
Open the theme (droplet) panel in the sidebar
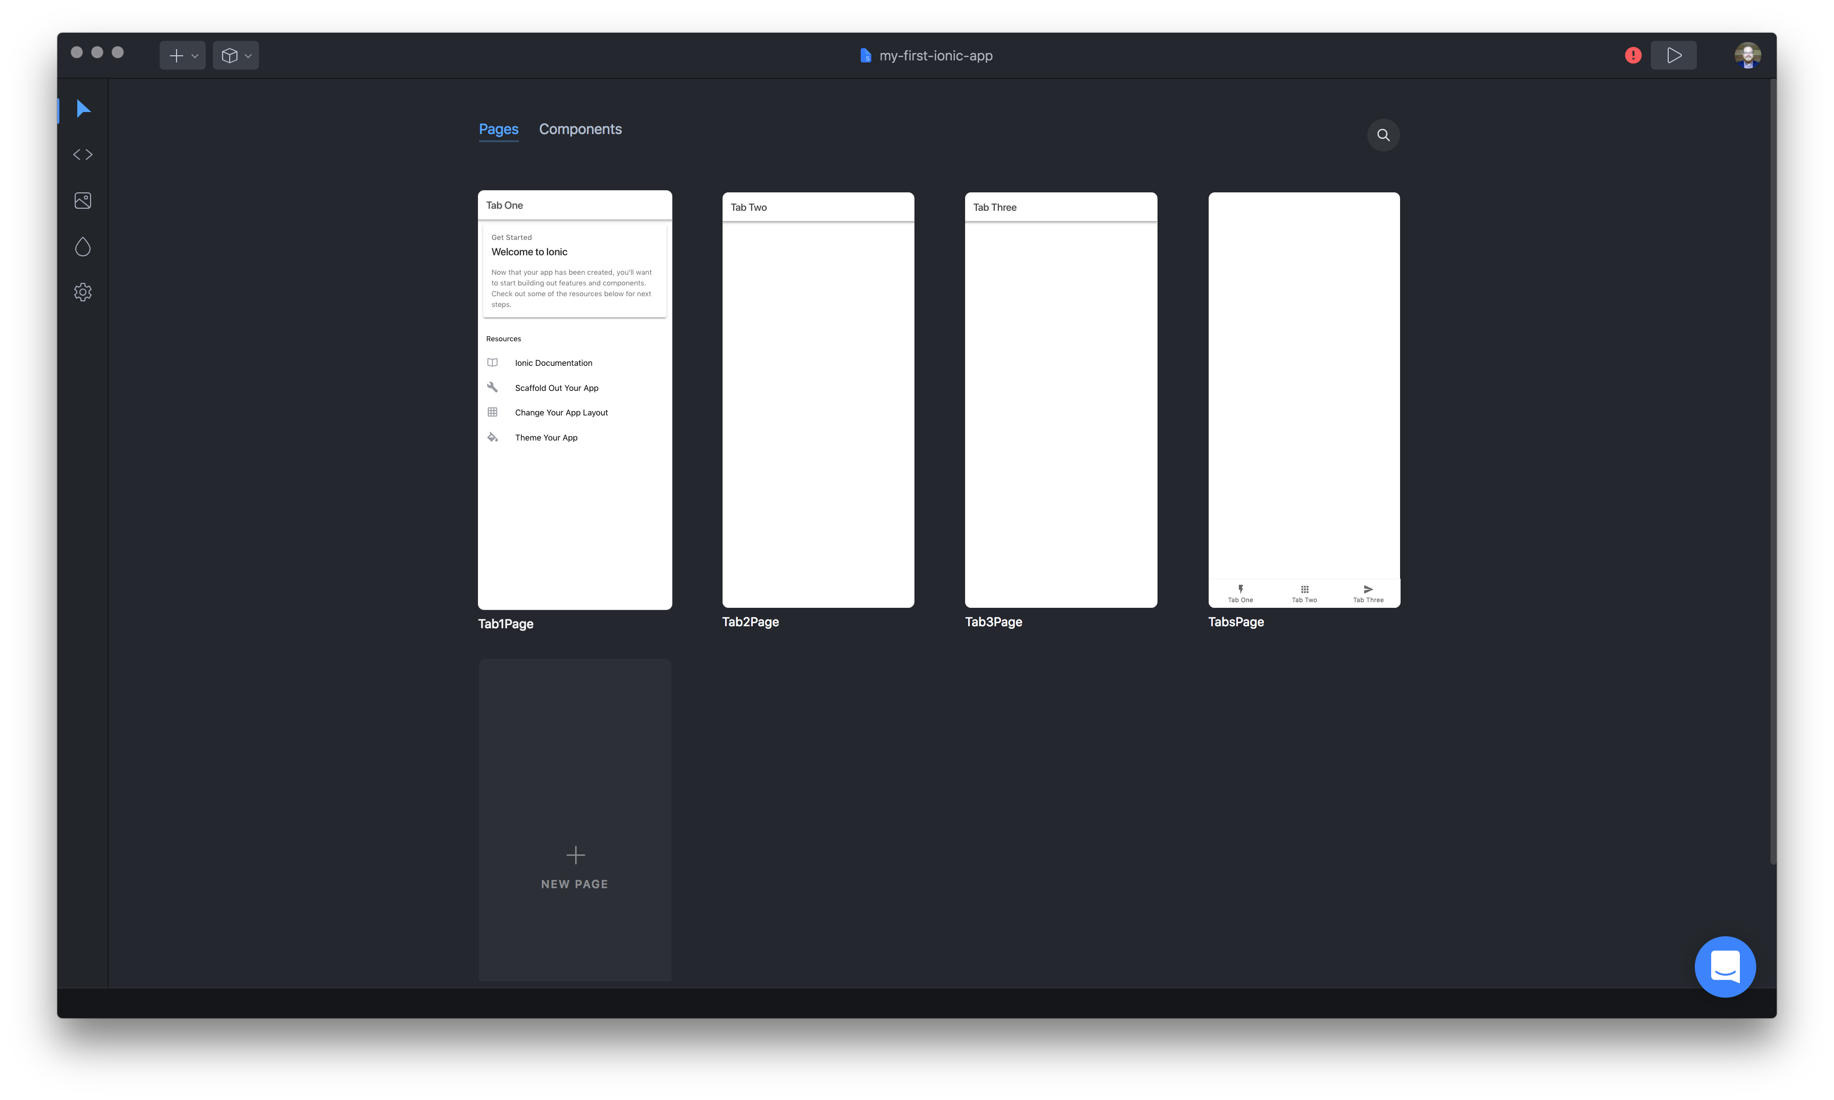coord(82,246)
